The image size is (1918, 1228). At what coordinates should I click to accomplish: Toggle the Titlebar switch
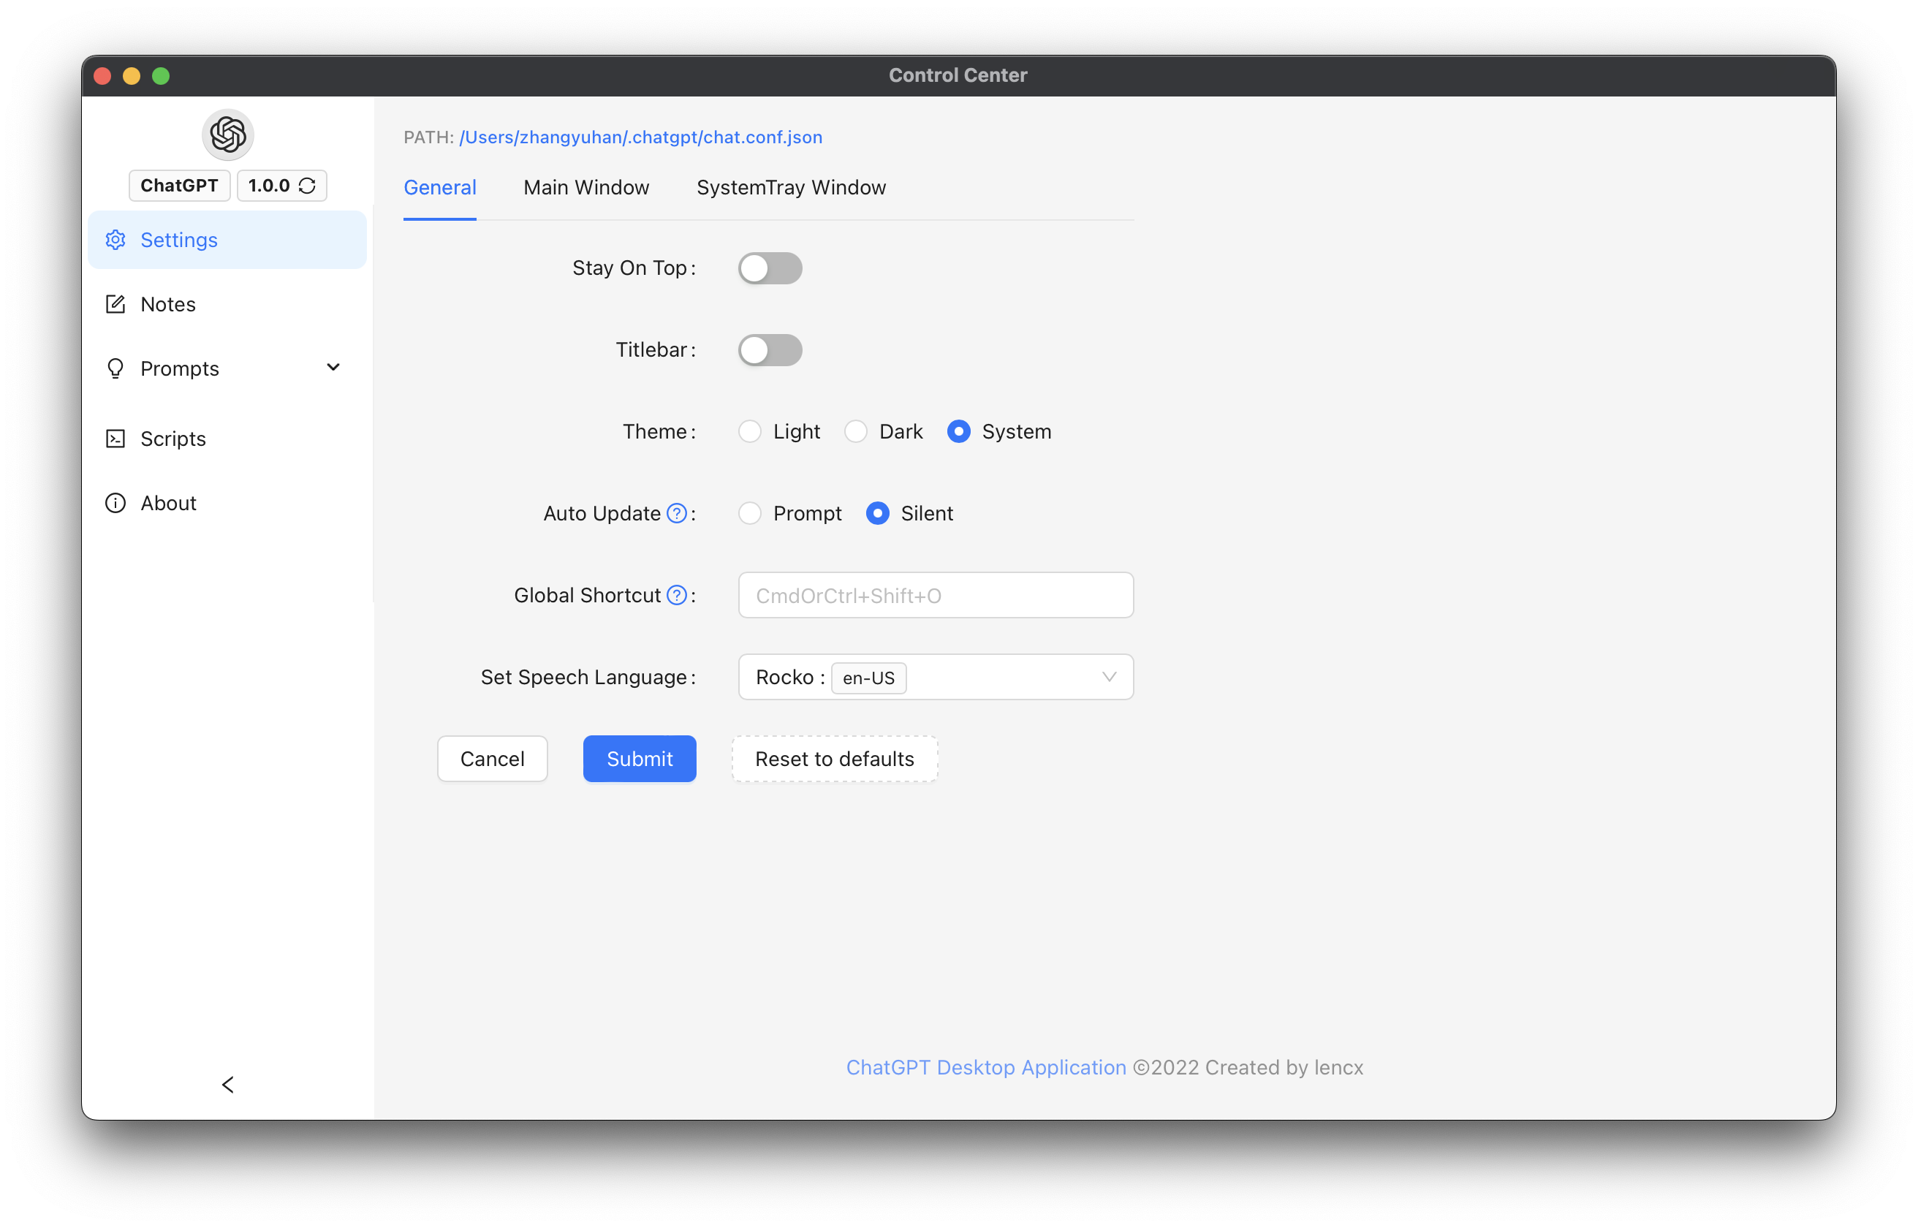point(769,350)
